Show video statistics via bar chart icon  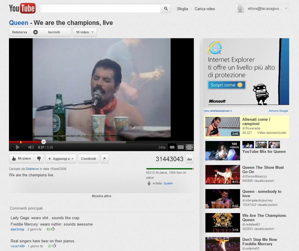tap(190, 159)
